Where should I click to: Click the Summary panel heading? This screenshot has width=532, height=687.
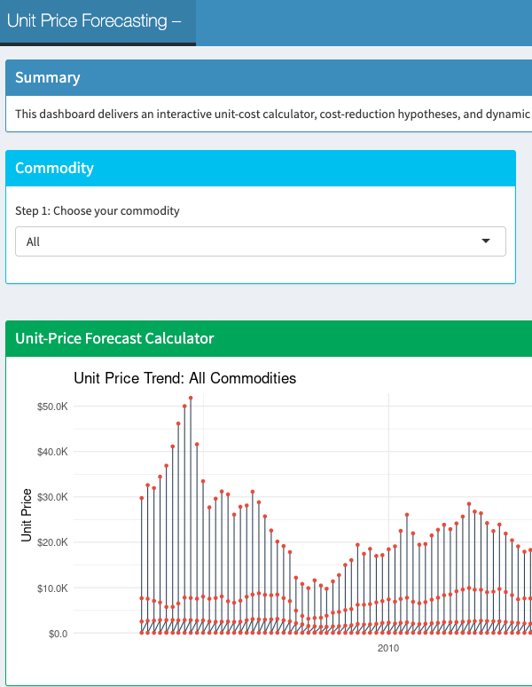48,77
